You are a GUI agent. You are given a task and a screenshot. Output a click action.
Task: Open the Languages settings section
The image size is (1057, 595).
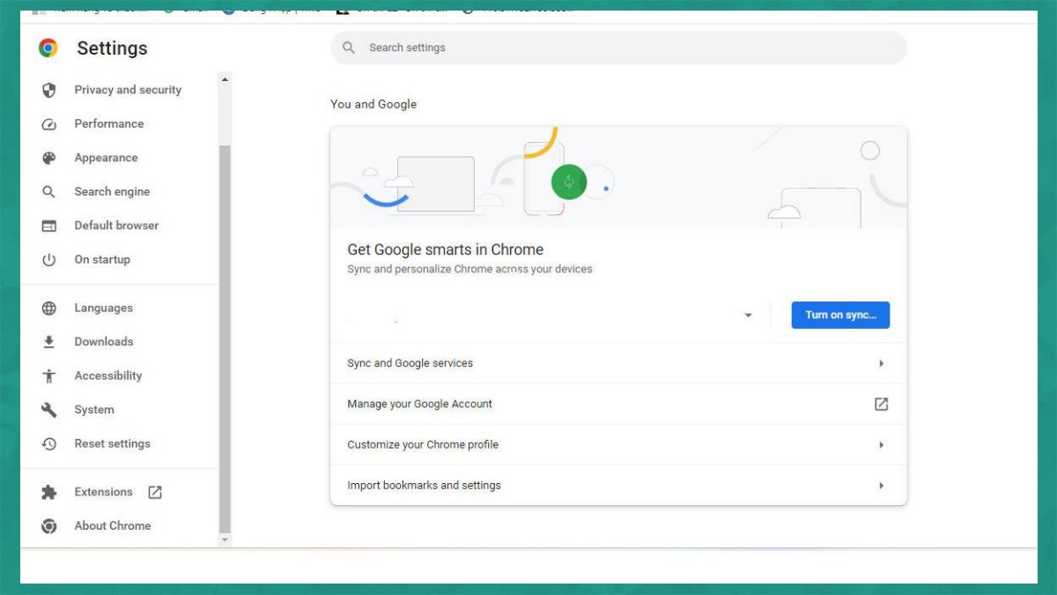click(103, 308)
